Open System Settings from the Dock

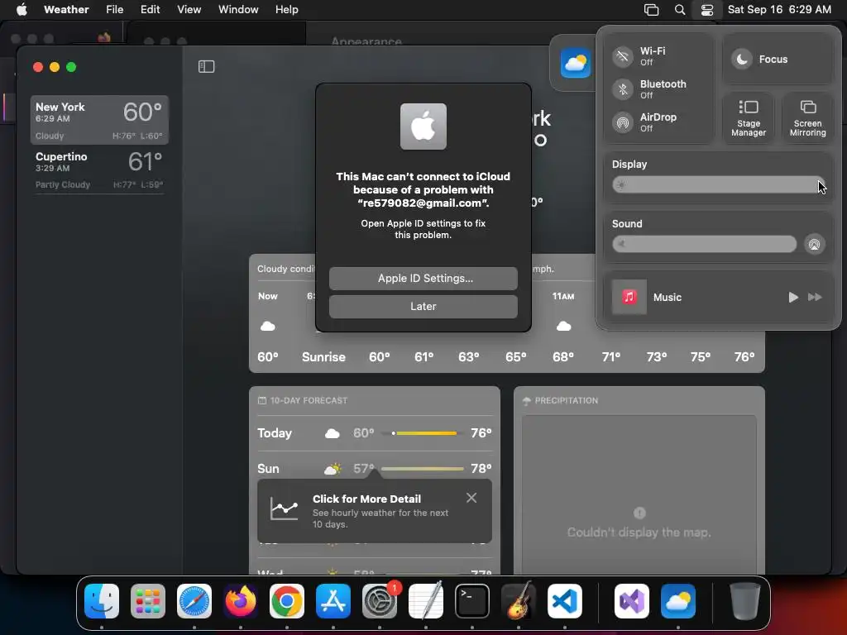point(379,601)
